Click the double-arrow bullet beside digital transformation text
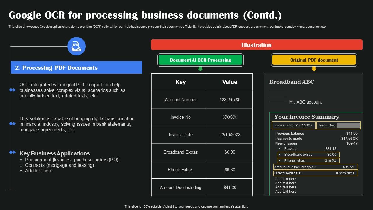The height and width of the screenshot is (210, 373). click(x=13, y=124)
